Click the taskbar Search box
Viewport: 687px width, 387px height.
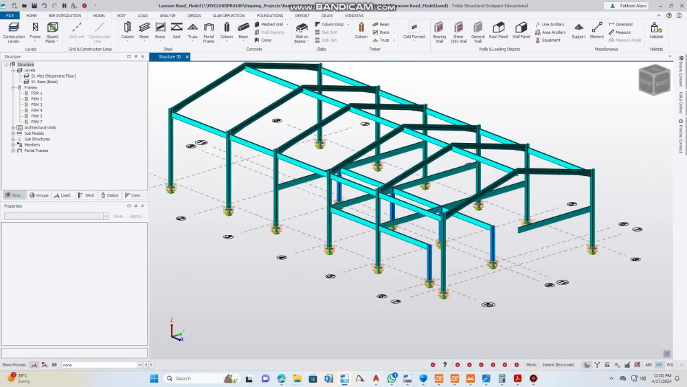coord(201,379)
